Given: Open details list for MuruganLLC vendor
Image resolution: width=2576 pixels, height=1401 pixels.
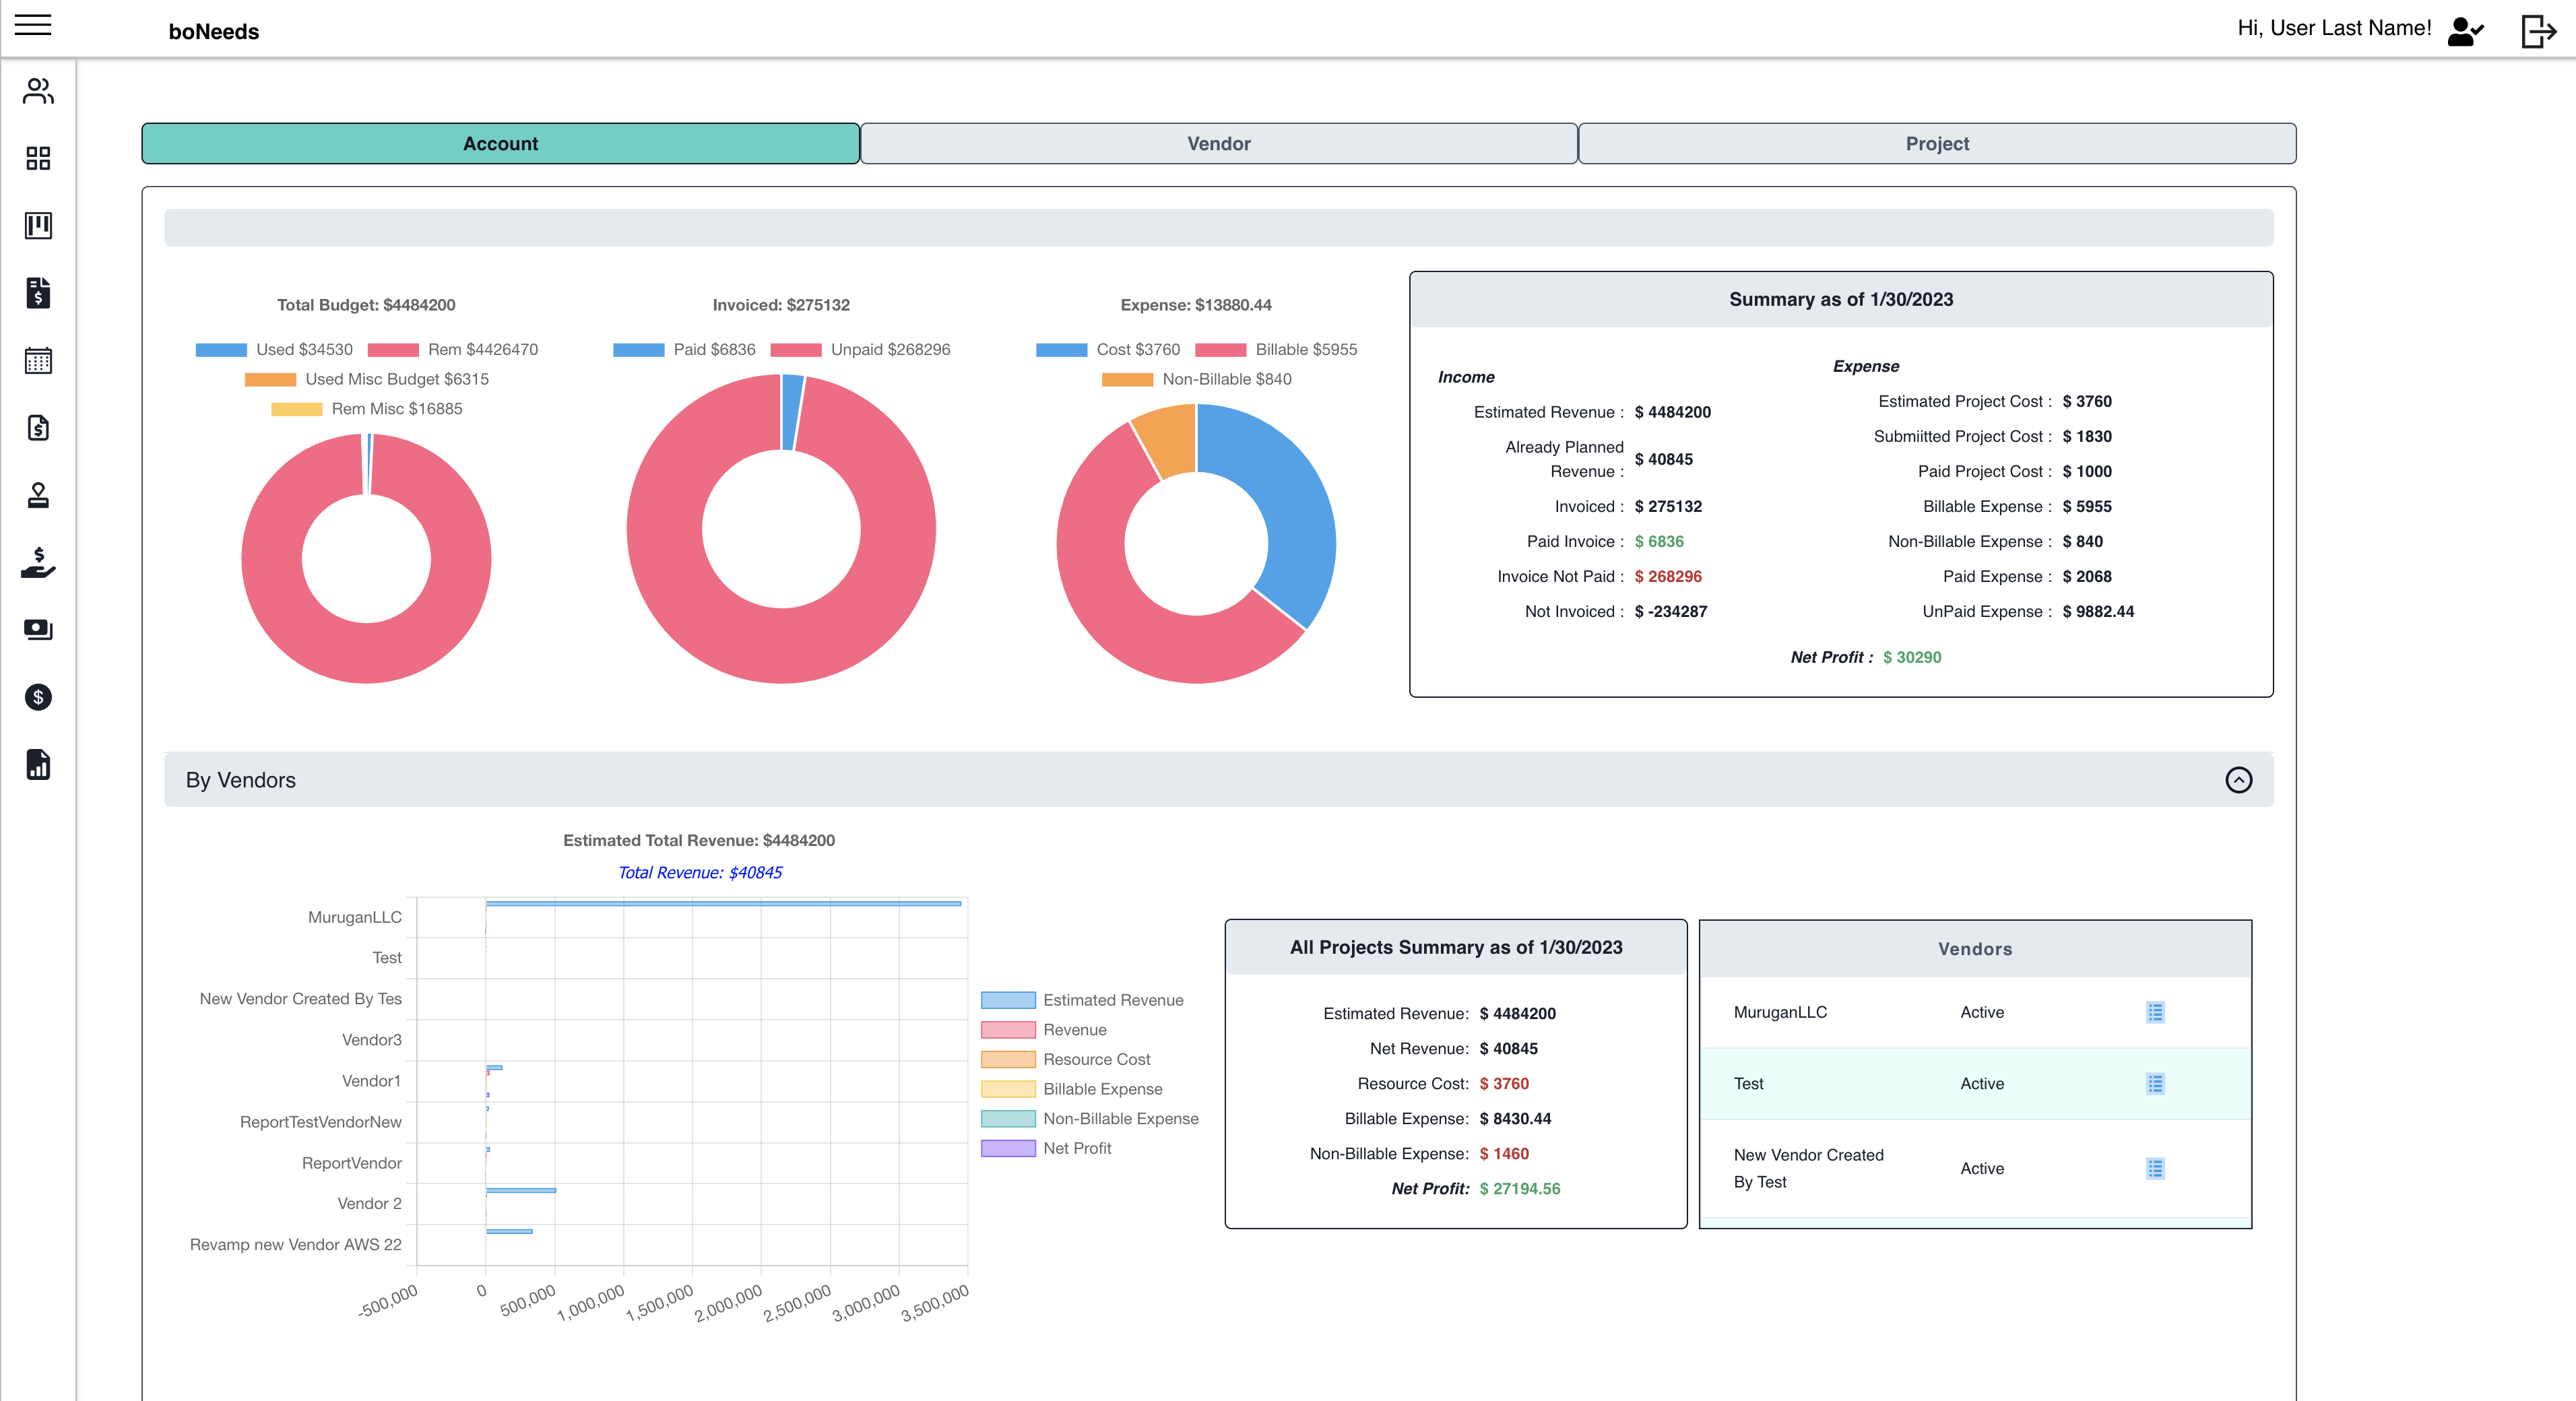Looking at the screenshot, I should point(2155,1012).
